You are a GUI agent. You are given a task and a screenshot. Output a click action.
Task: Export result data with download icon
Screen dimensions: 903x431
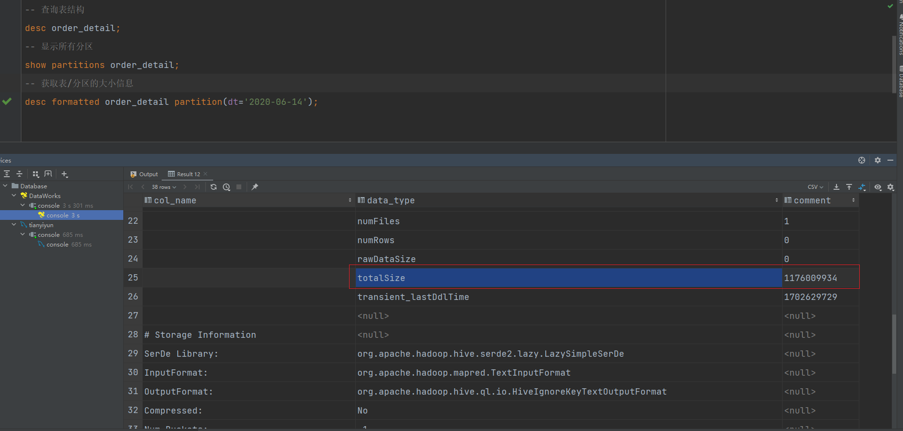(x=836, y=187)
